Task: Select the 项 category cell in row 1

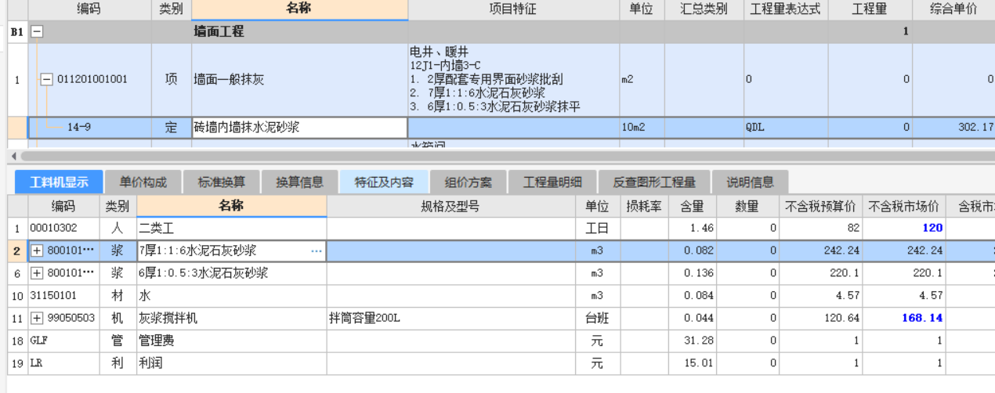Action: click(x=172, y=79)
